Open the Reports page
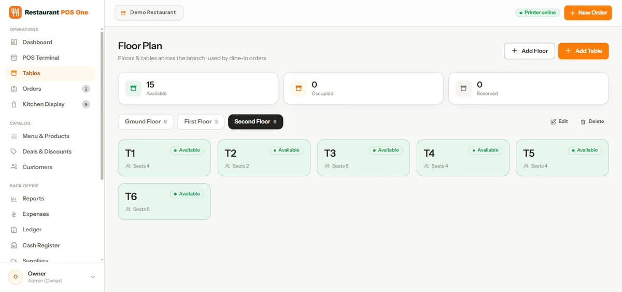The image size is (622, 292). click(x=50, y=199)
